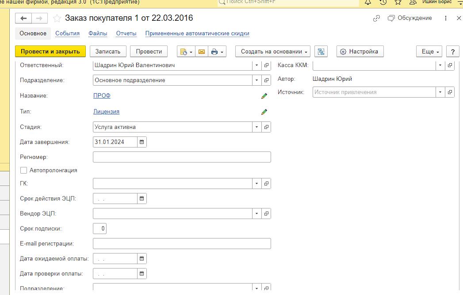The height and width of the screenshot is (295, 463).
Task: Open the Создать на основании menu
Action: [272, 52]
